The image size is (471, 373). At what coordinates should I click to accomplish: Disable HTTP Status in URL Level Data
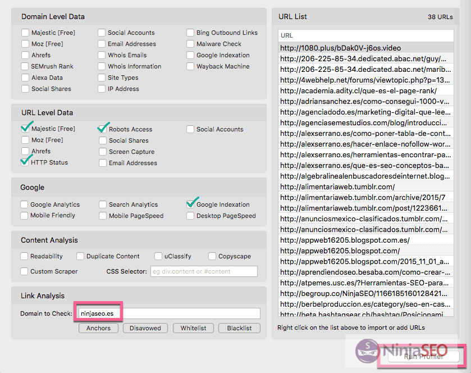[25, 163]
